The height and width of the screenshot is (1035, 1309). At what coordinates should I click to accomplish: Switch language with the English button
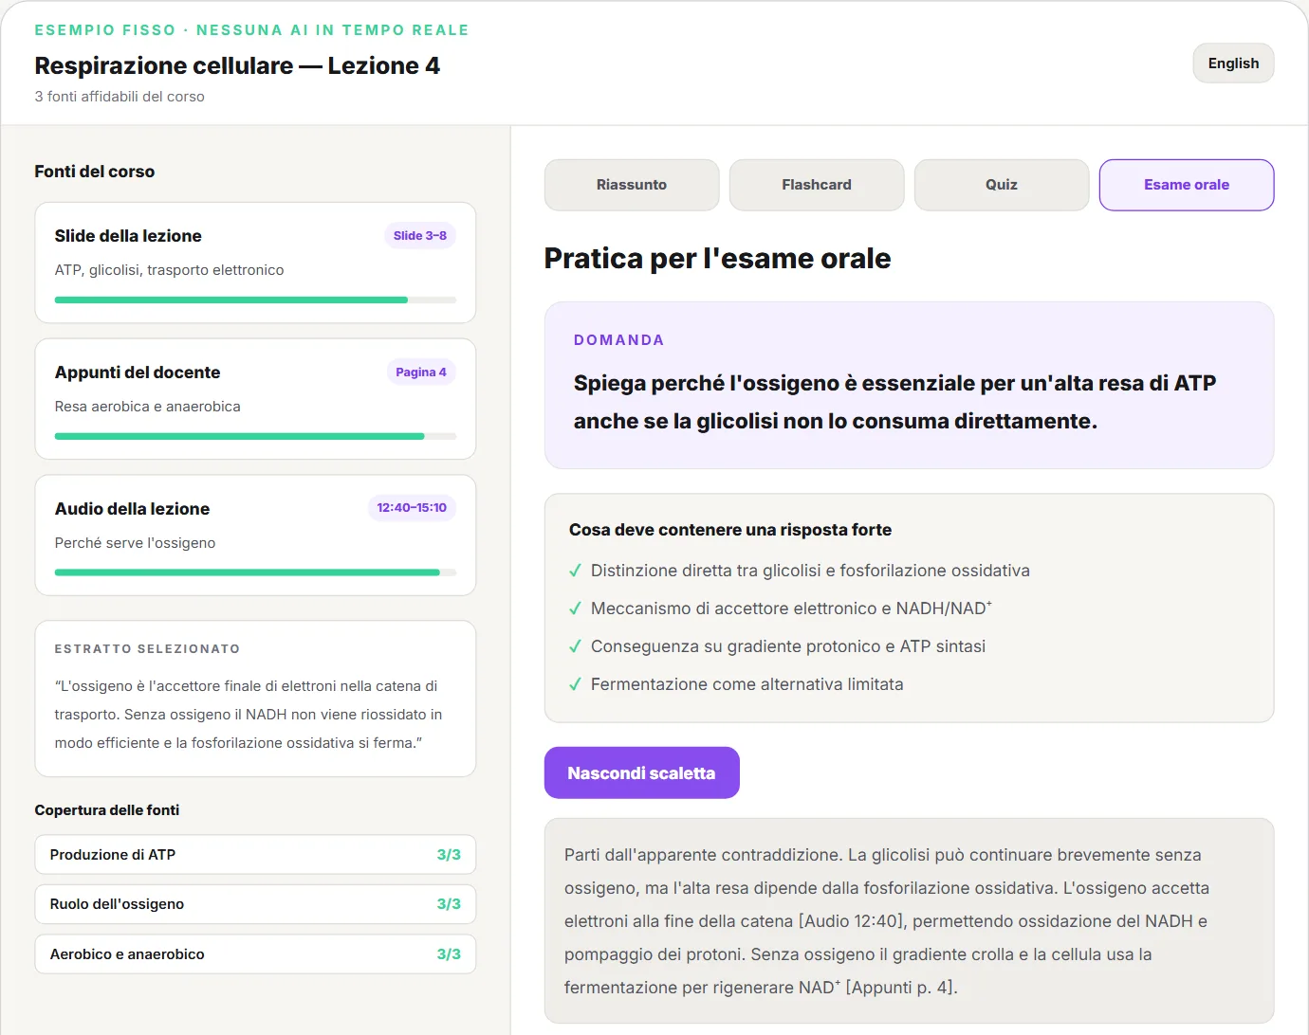[x=1233, y=64]
